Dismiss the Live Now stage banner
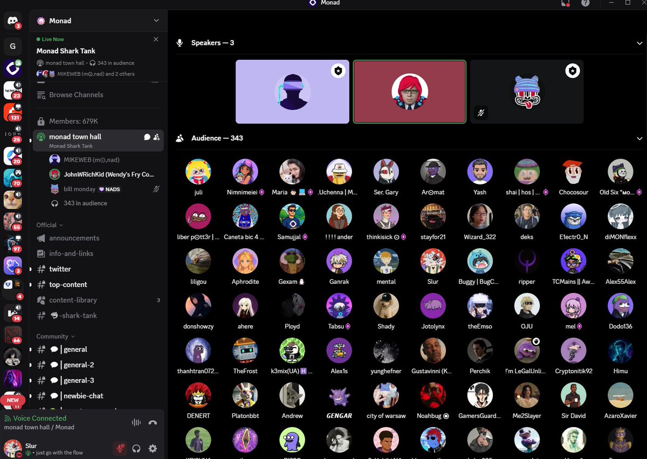647x459 pixels. tap(156, 39)
